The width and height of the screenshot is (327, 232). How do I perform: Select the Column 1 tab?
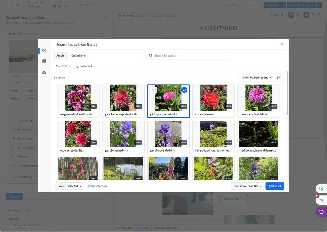(14, 196)
